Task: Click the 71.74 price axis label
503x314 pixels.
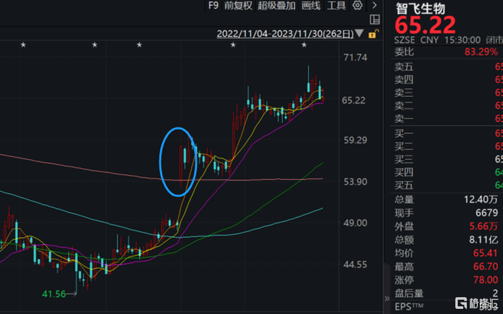Action: coord(355,57)
